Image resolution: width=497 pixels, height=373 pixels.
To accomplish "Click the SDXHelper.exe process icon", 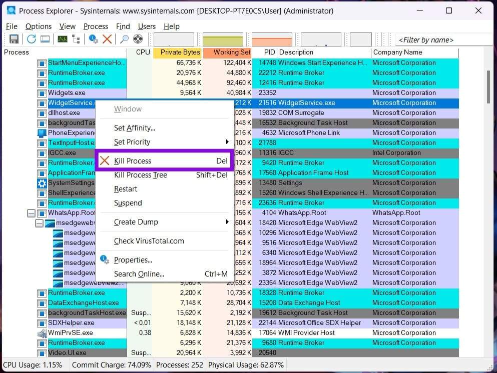I will click(x=42, y=323).
